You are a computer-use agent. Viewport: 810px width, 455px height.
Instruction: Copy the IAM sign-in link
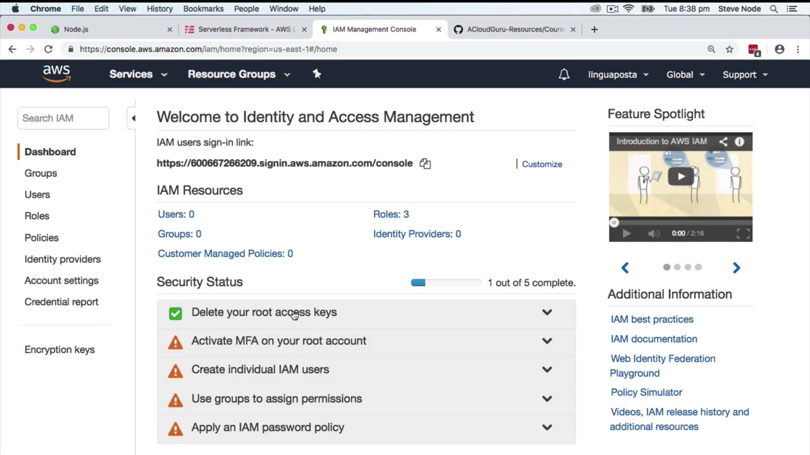[425, 164]
